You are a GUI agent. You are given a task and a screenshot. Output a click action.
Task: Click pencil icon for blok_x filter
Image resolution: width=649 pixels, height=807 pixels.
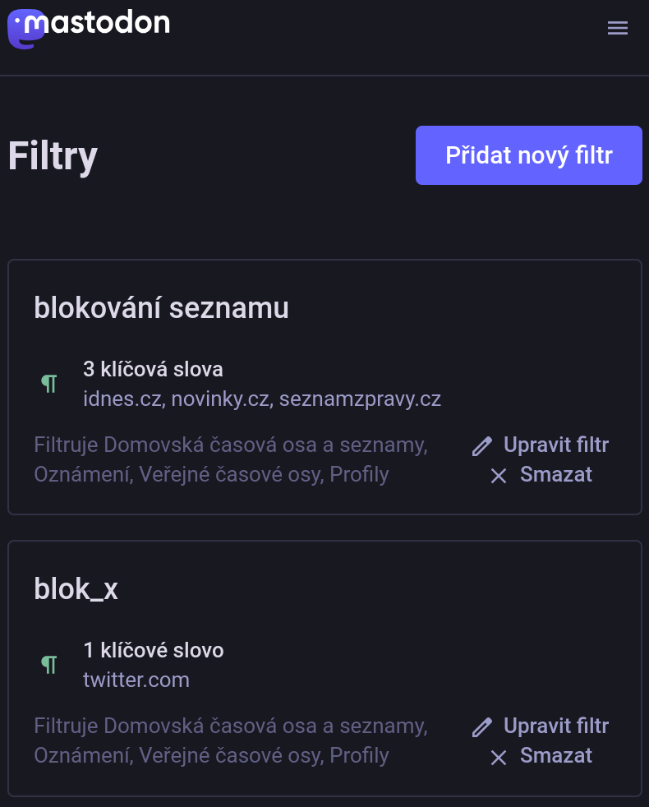[482, 727]
